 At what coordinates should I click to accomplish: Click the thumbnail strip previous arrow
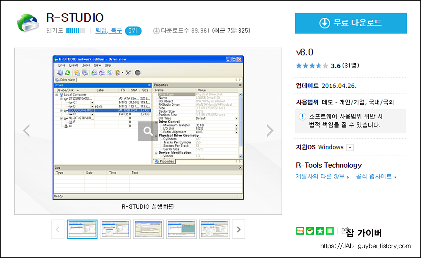(x=58, y=229)
